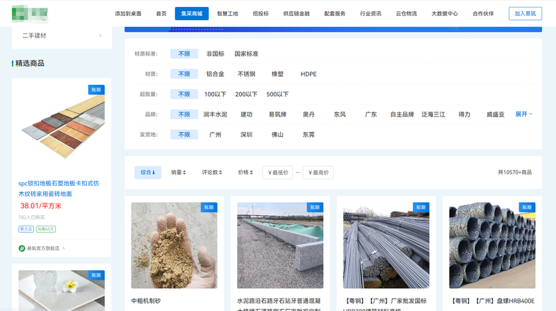Select 不限 in the 品牌 row
The image size is (556, 311).
184,115
